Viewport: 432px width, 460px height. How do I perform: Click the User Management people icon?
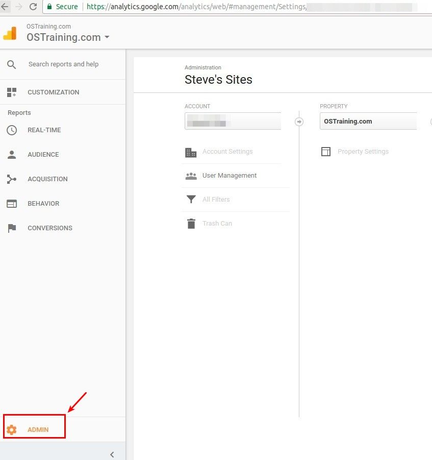[x=191, y=176]
